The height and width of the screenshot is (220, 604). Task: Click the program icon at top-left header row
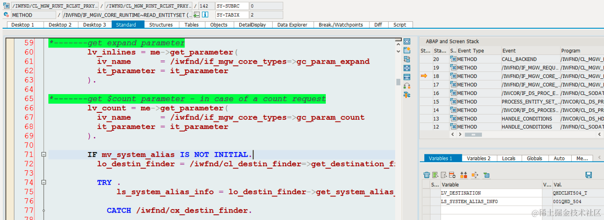pos(7,6)
